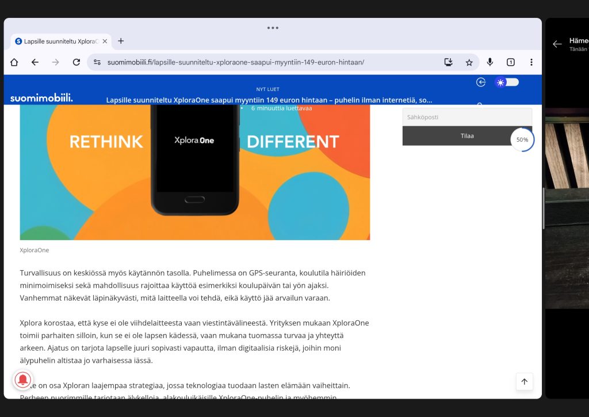Open a new tab with the plus button

coord(121,41)
